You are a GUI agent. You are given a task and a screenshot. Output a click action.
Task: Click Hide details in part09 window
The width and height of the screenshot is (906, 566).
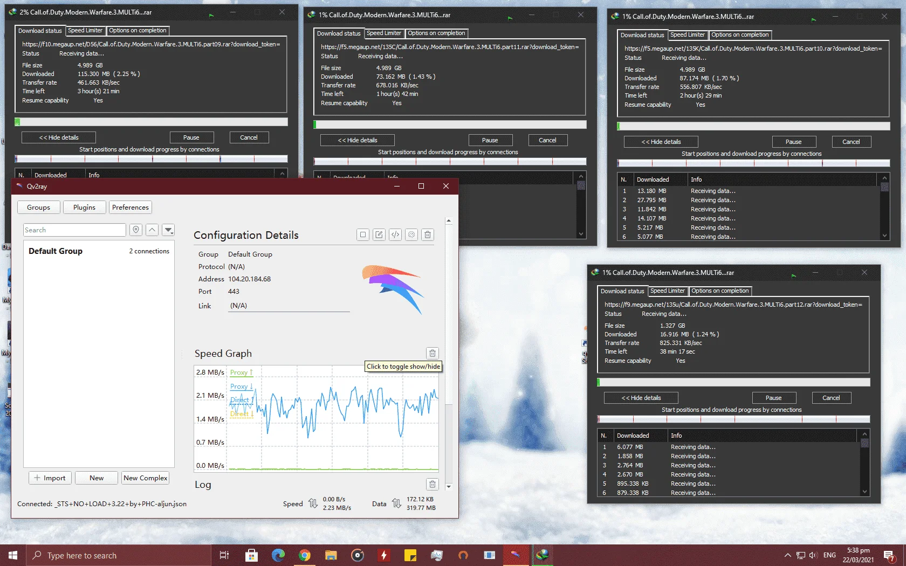[59, 137]
